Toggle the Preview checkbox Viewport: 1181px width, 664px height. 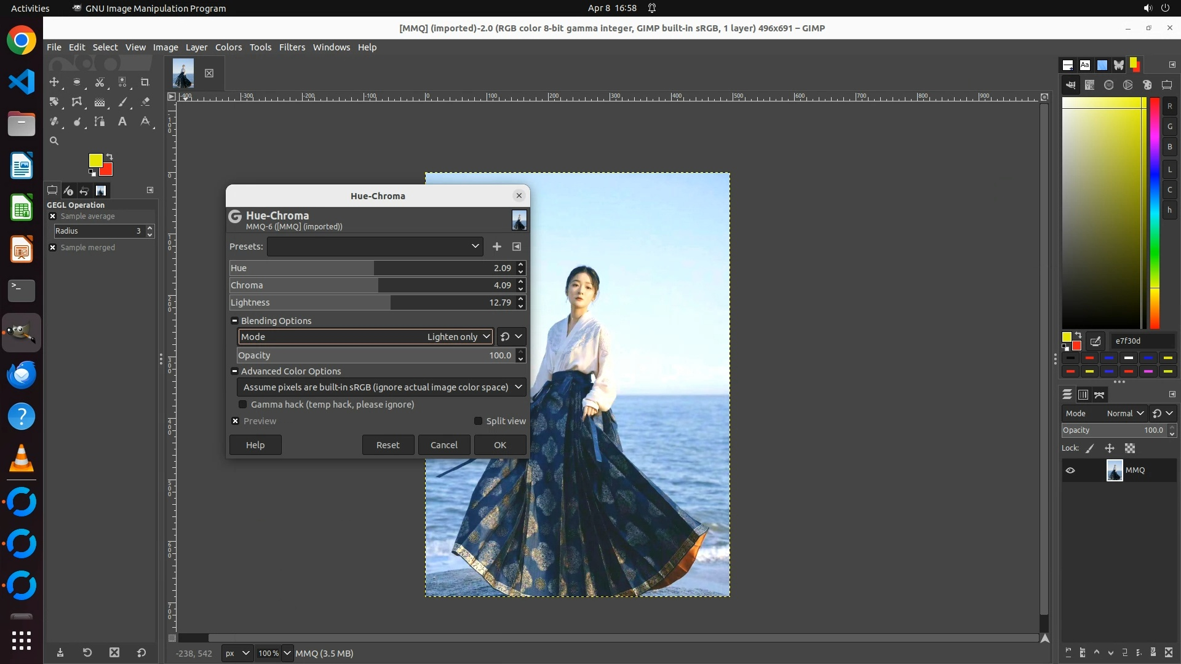point(236,421)
